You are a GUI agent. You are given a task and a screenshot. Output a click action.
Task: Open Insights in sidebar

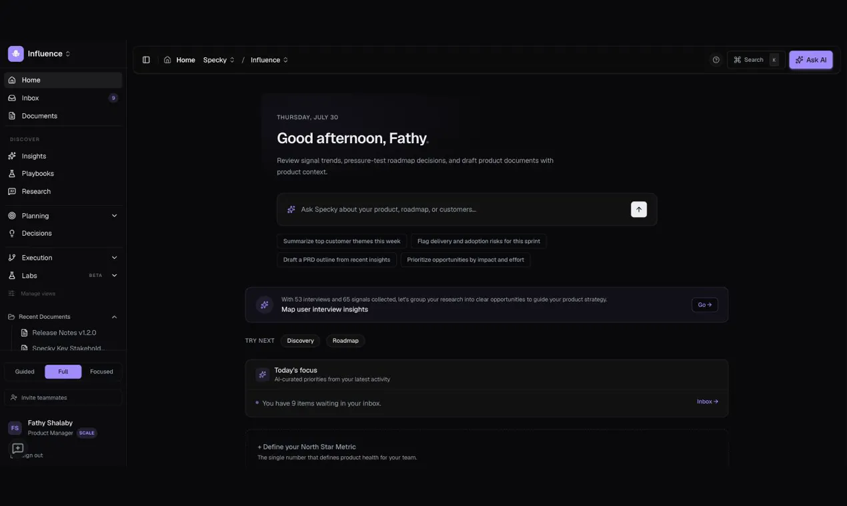[63, 156]
